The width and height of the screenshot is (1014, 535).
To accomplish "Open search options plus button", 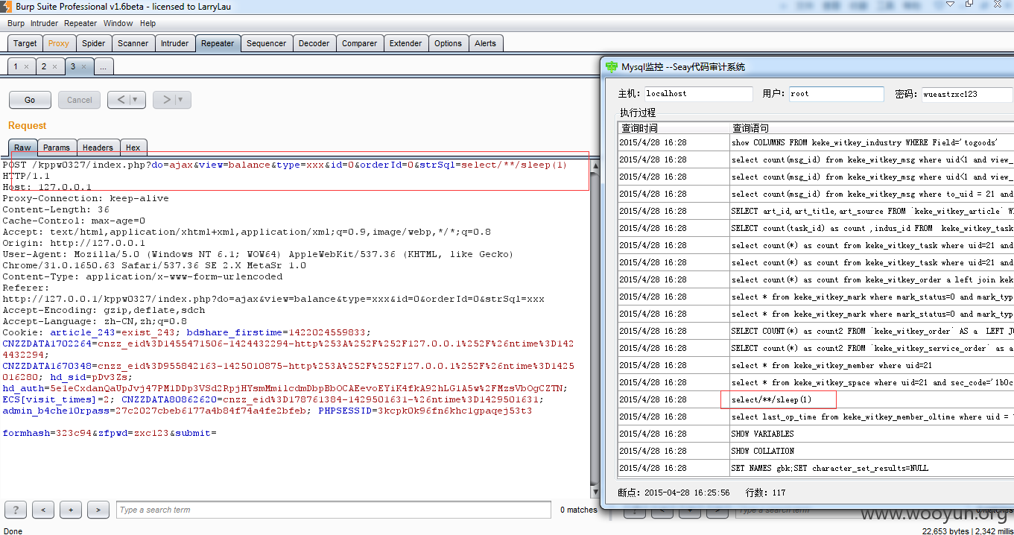I will (71, 510).
